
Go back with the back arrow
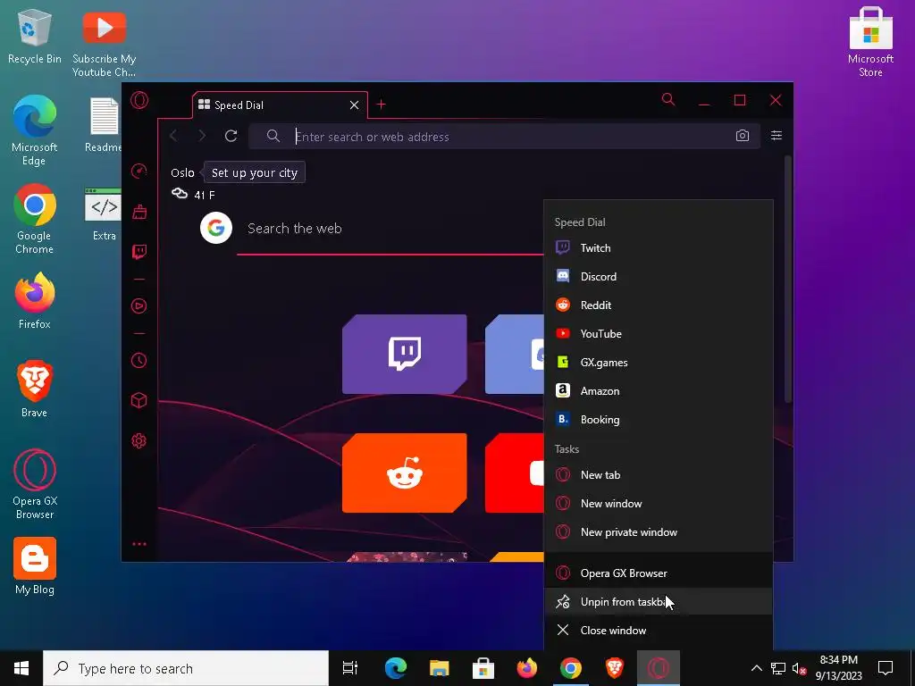(x=173, y=136)
